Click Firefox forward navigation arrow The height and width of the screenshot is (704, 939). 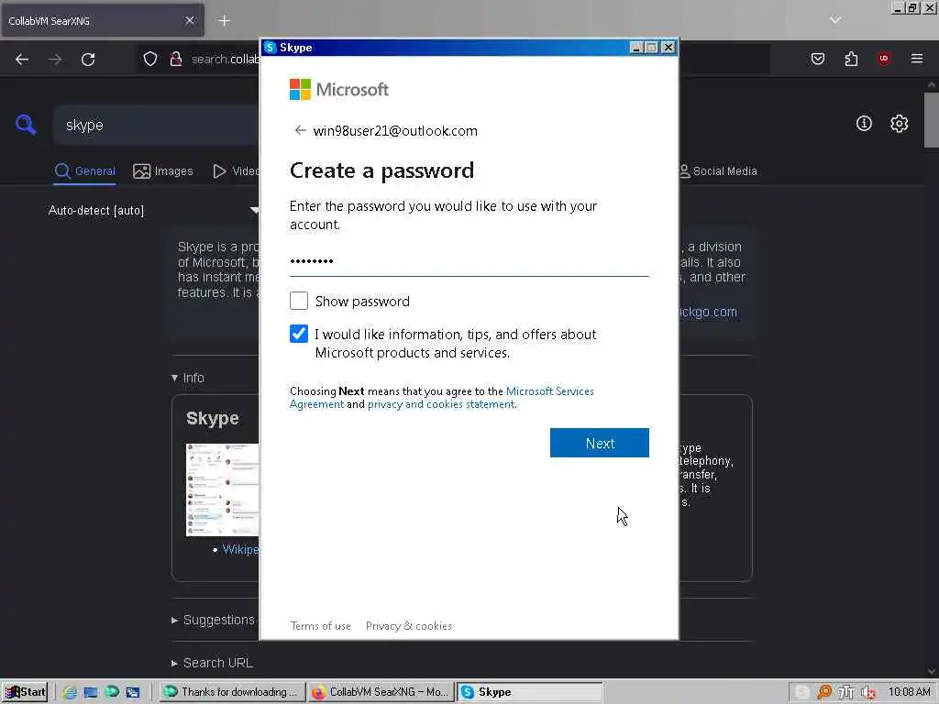pos(55,60)
